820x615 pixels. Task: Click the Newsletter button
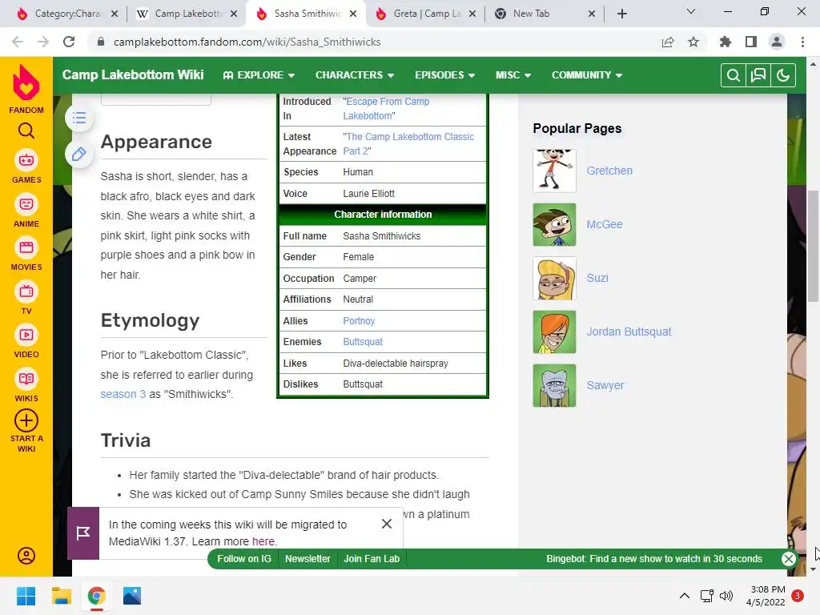307,558
